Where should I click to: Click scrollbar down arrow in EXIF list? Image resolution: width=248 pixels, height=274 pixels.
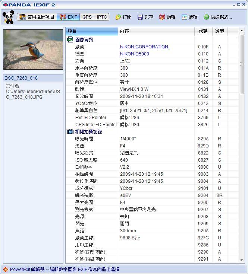tap(242, 260)
